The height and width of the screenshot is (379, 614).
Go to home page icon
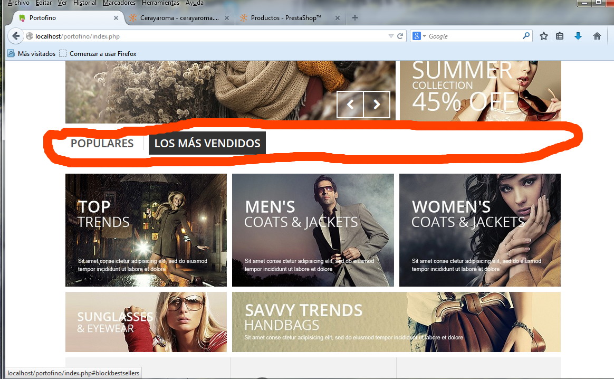pyautogui.click(x=597, y=36)
